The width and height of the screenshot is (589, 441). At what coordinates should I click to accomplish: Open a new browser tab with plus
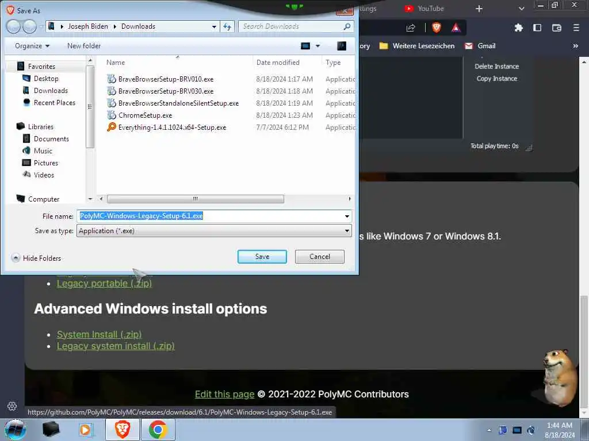pos(479,9)
